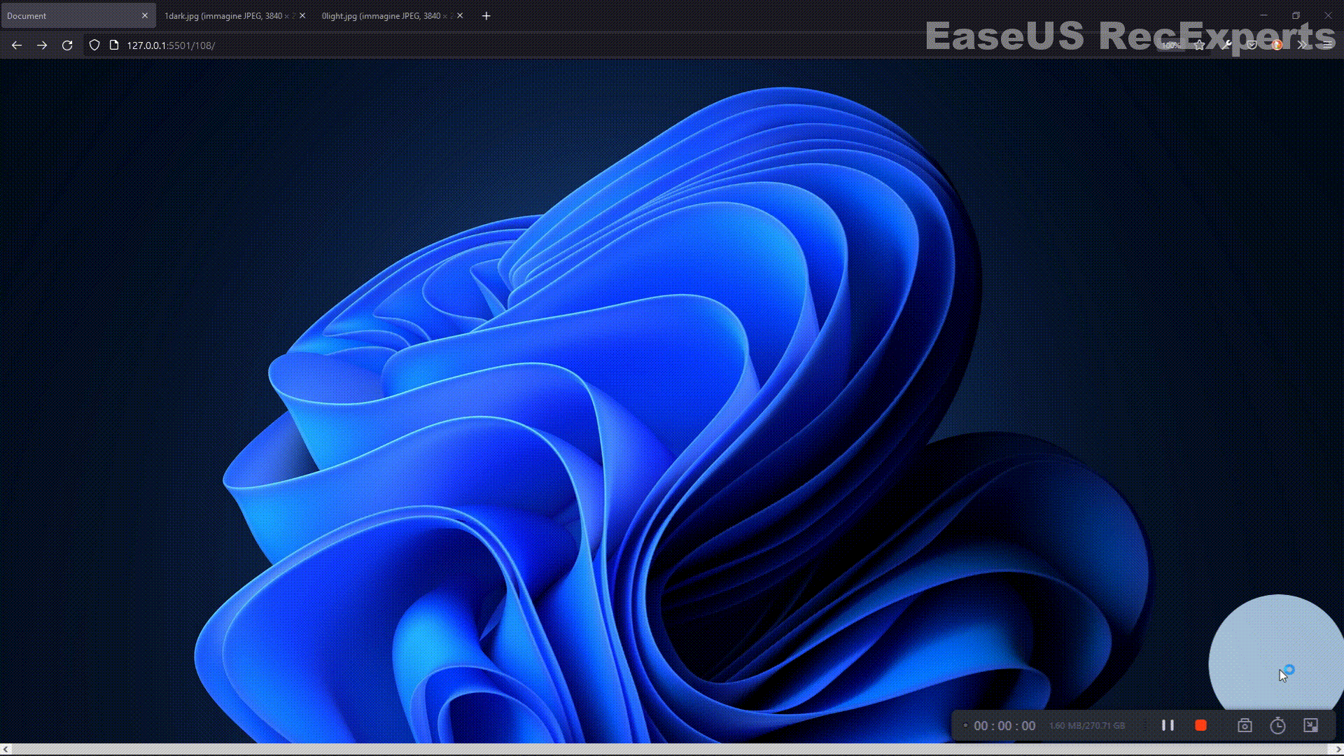The width and height of the screenshot is (1344, 756).
Task: Open a new browser tab
Action: click(x=486, y=15)
